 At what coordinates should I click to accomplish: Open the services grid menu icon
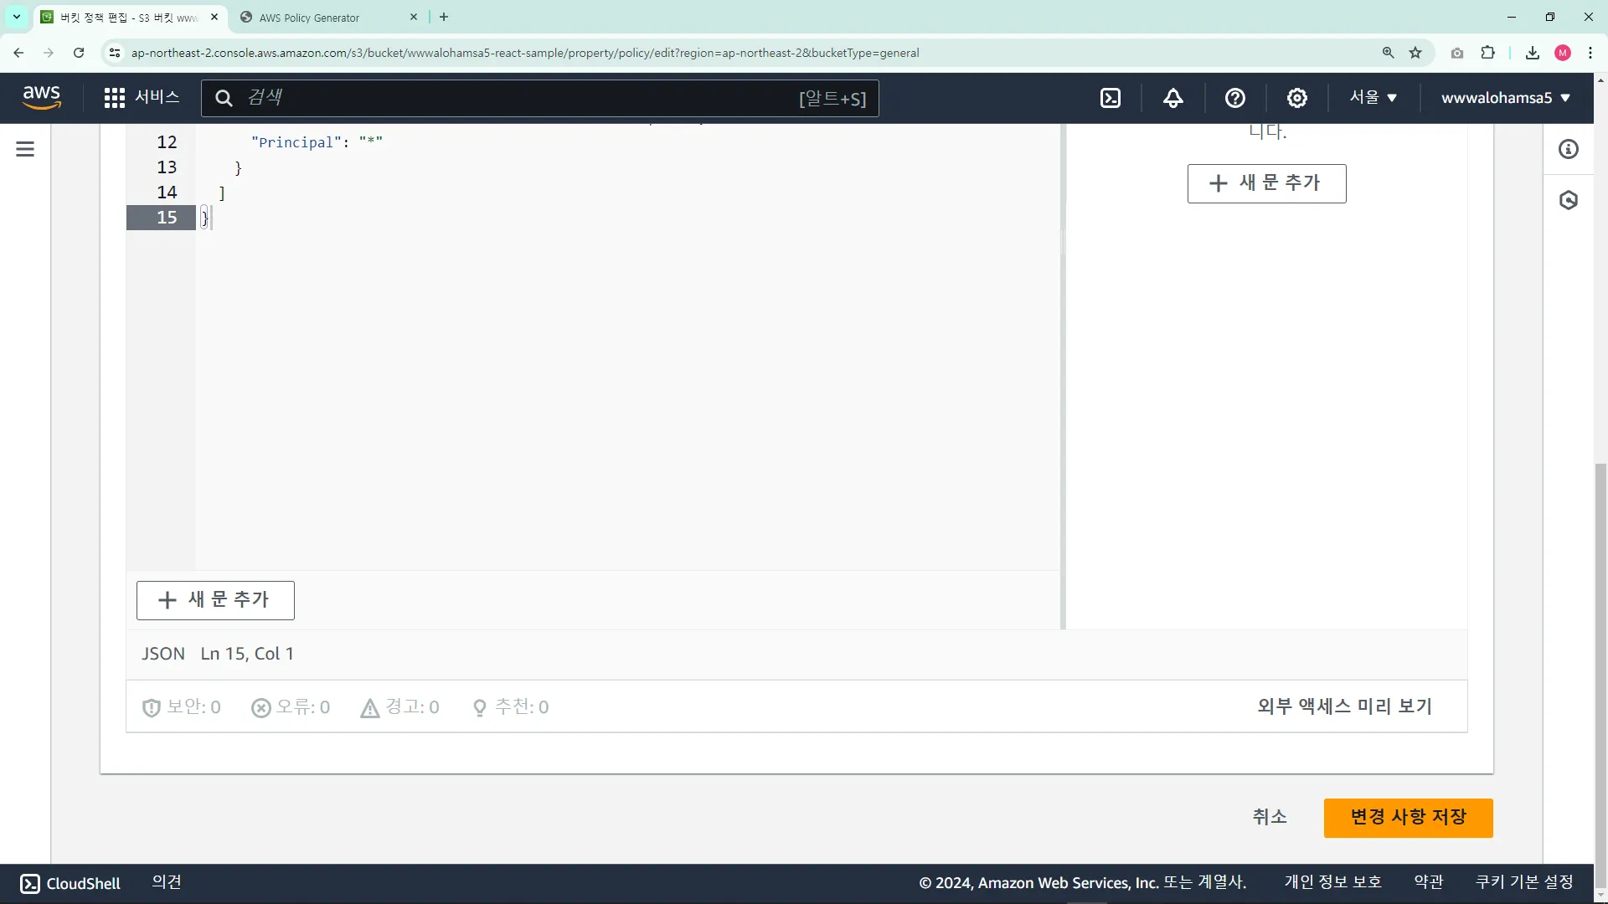click(x=115, y=98)
